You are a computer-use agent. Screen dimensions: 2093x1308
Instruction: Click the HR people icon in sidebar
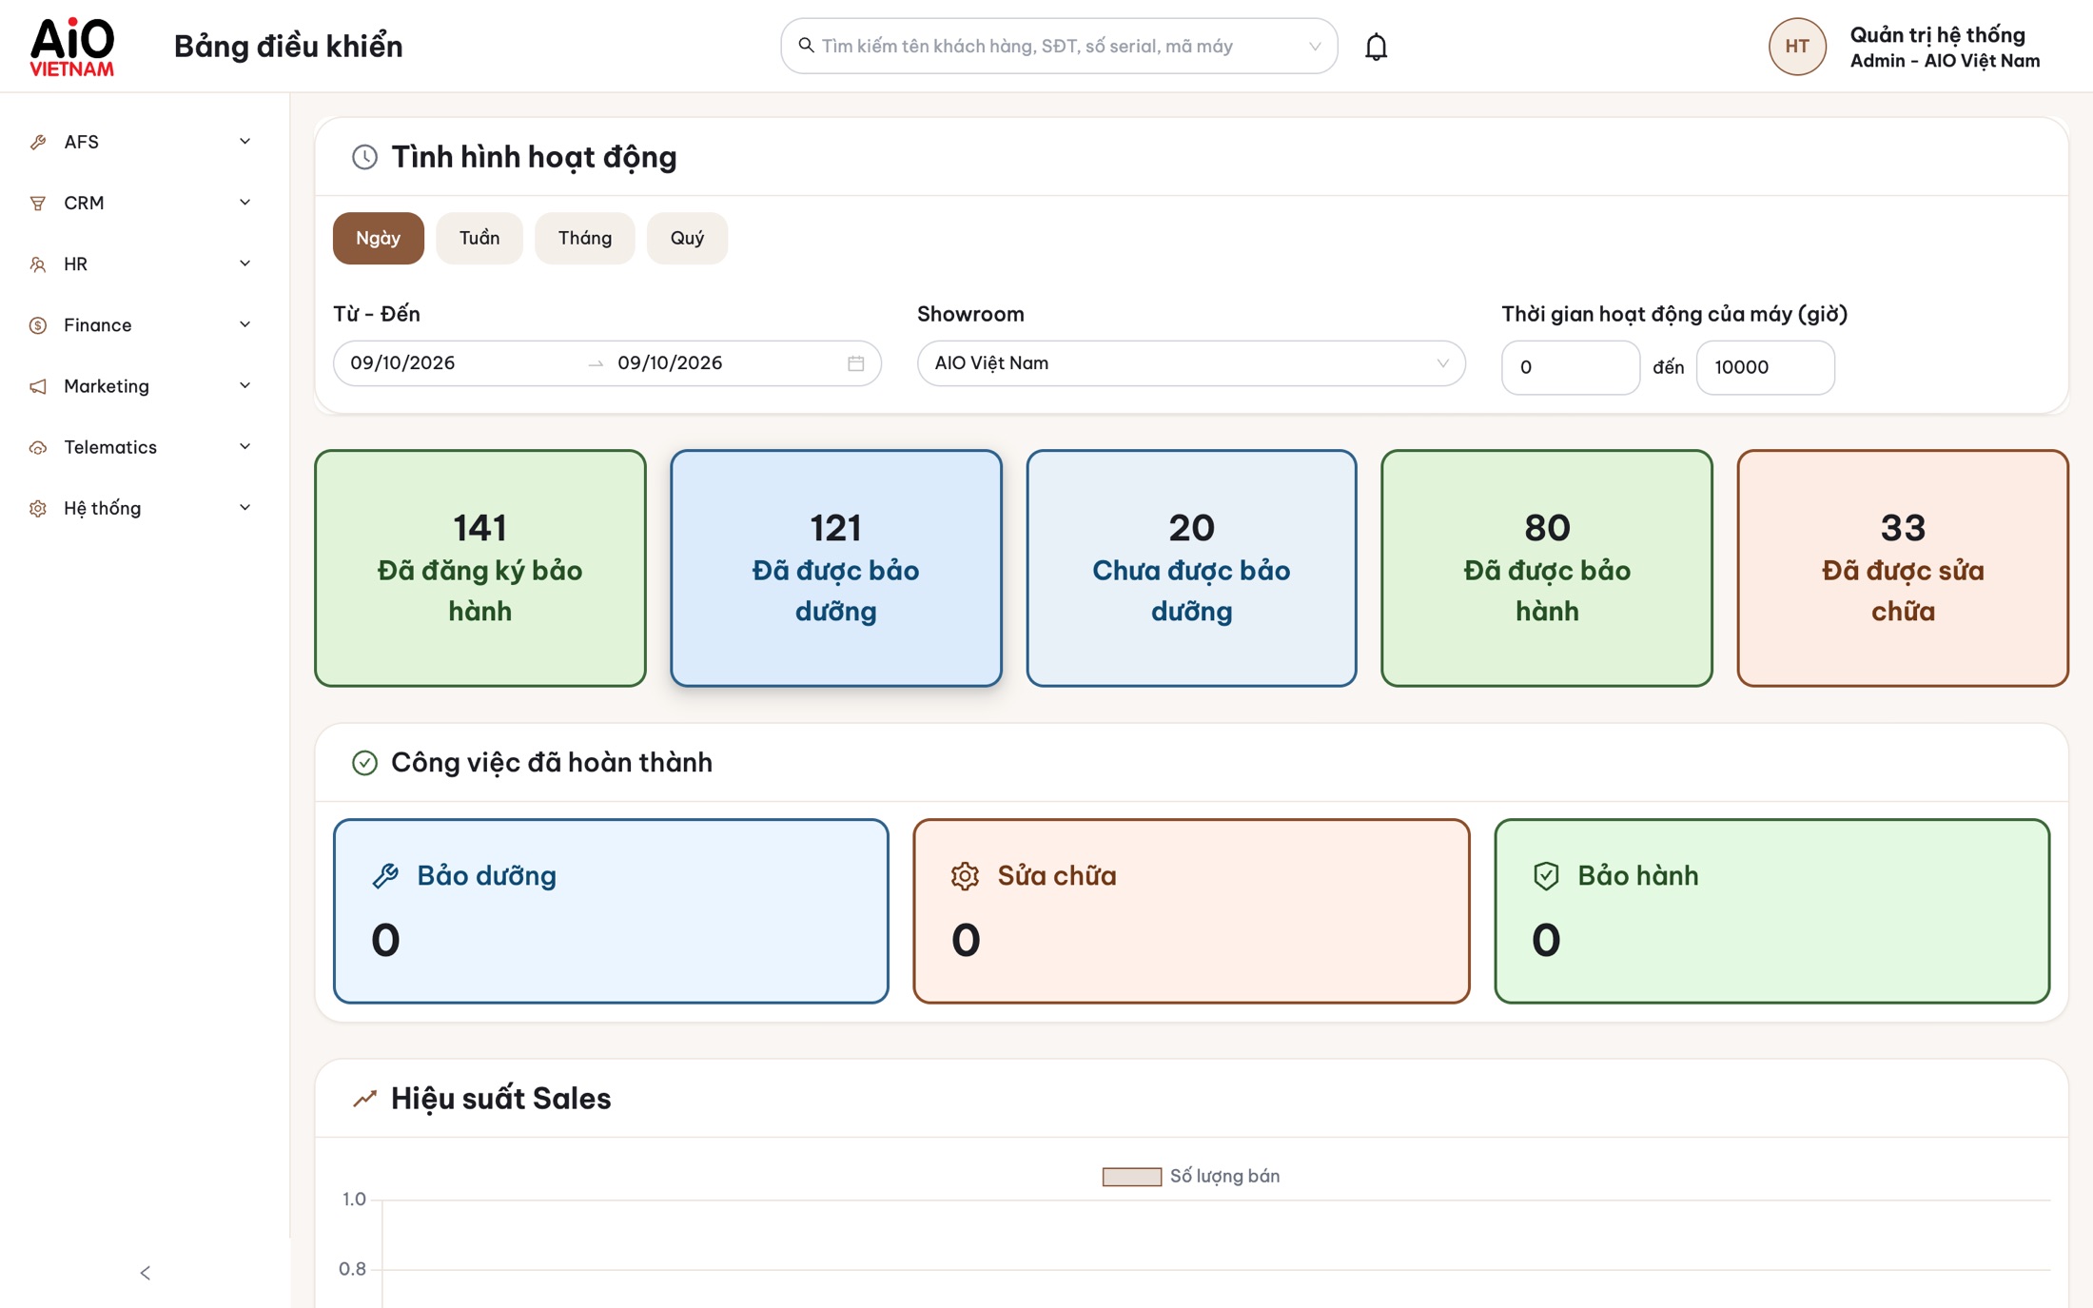[38, 264]
